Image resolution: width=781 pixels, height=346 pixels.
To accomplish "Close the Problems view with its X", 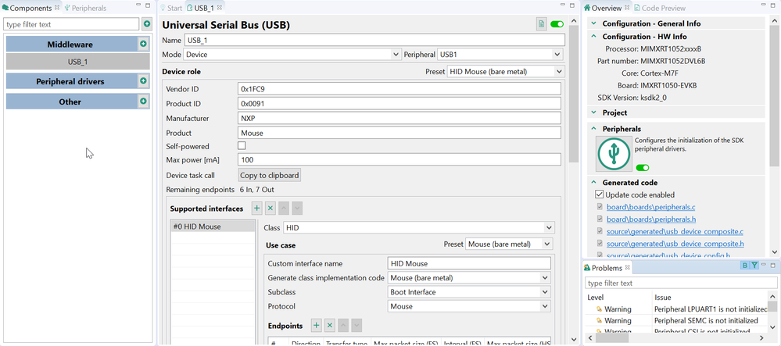I will 628,268.
